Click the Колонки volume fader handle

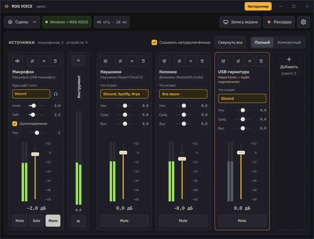click(182, 159)
